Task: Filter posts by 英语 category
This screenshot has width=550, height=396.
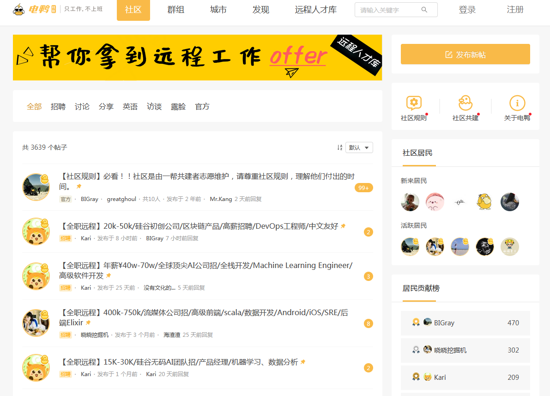Action: [130, 106]
